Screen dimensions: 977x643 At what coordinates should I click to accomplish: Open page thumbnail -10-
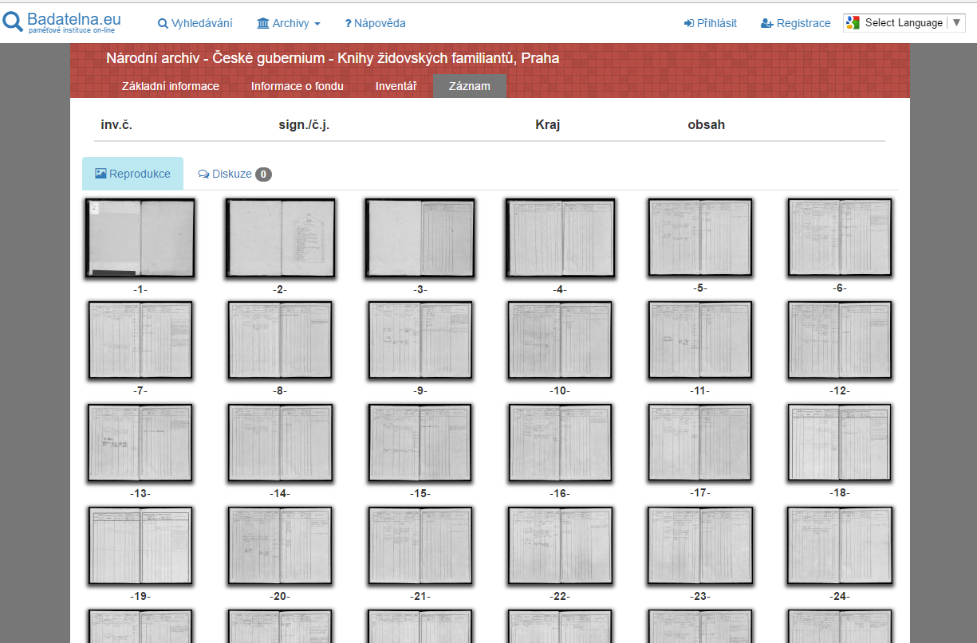(x=560, y=340)
